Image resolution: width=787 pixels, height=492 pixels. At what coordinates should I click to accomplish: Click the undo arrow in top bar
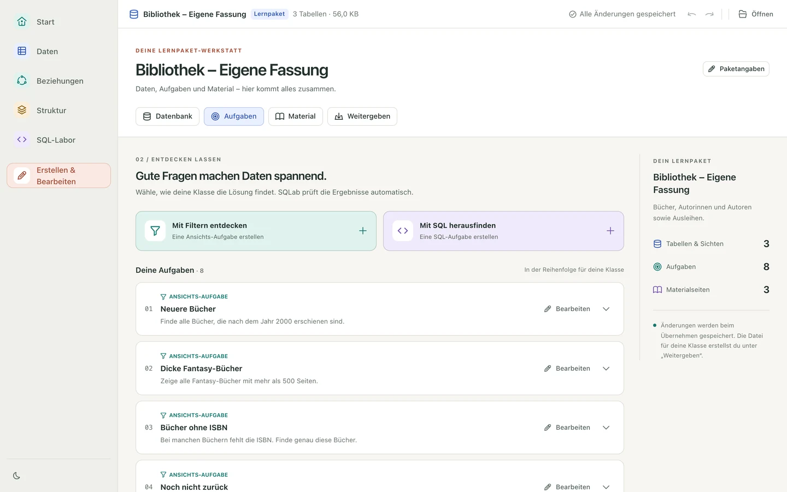tap(692, 14)
